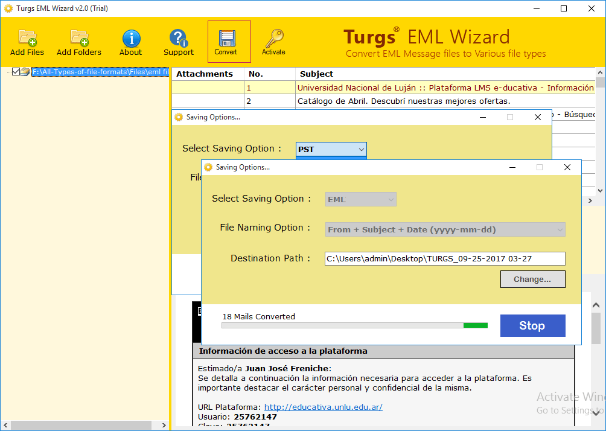
Task: Select email row 1 Universidad Nacional de Luján
Action: point(383,88)
